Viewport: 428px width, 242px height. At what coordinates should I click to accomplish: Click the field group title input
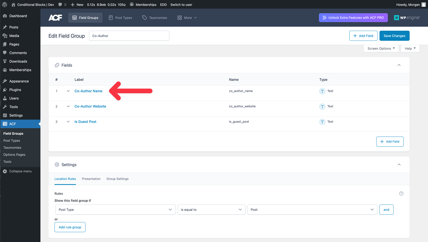[x=129, y=36]
